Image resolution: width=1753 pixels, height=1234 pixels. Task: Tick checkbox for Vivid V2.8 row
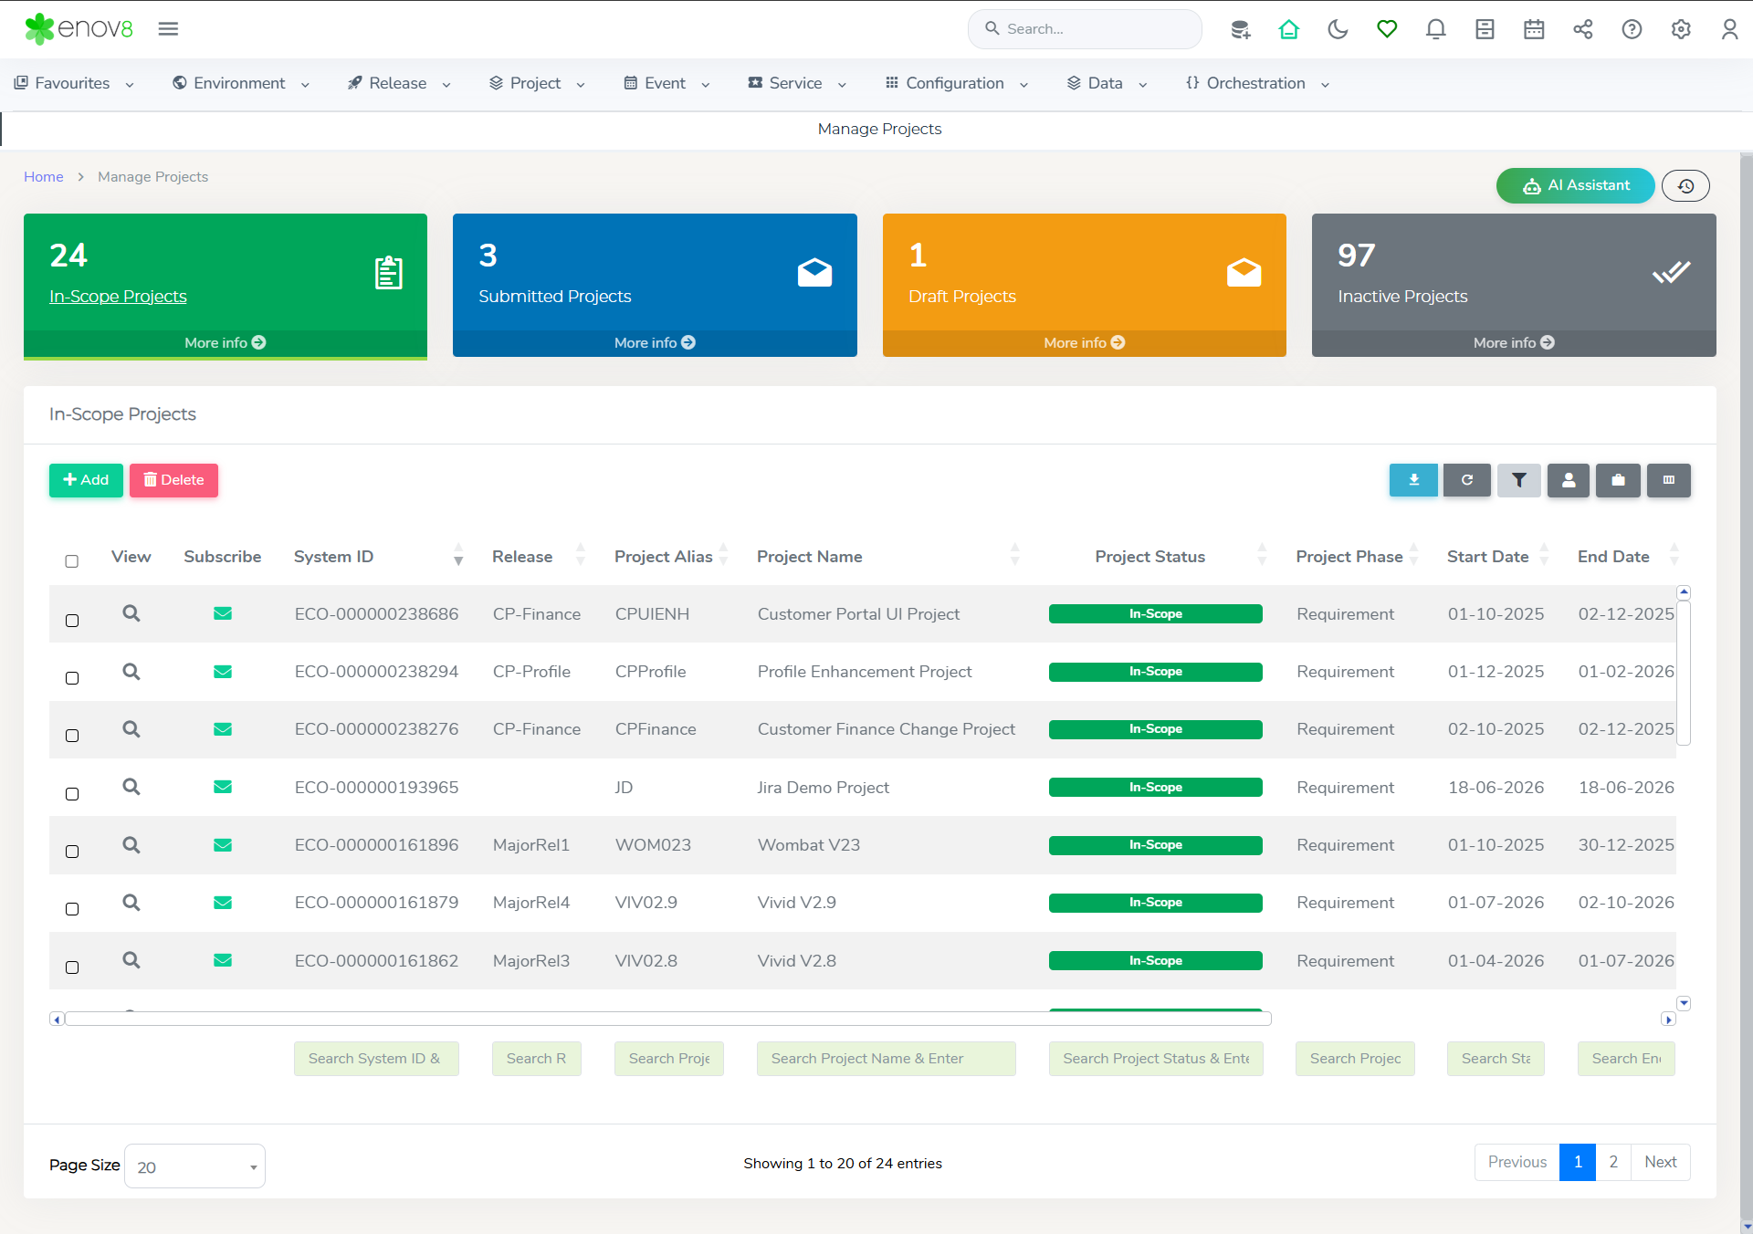[x=72, y=967]
